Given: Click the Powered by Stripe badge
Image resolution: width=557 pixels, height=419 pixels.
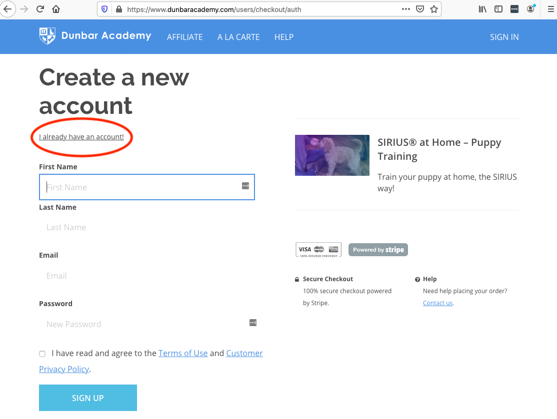Looking at the screenshot, I should coord(378,250).
